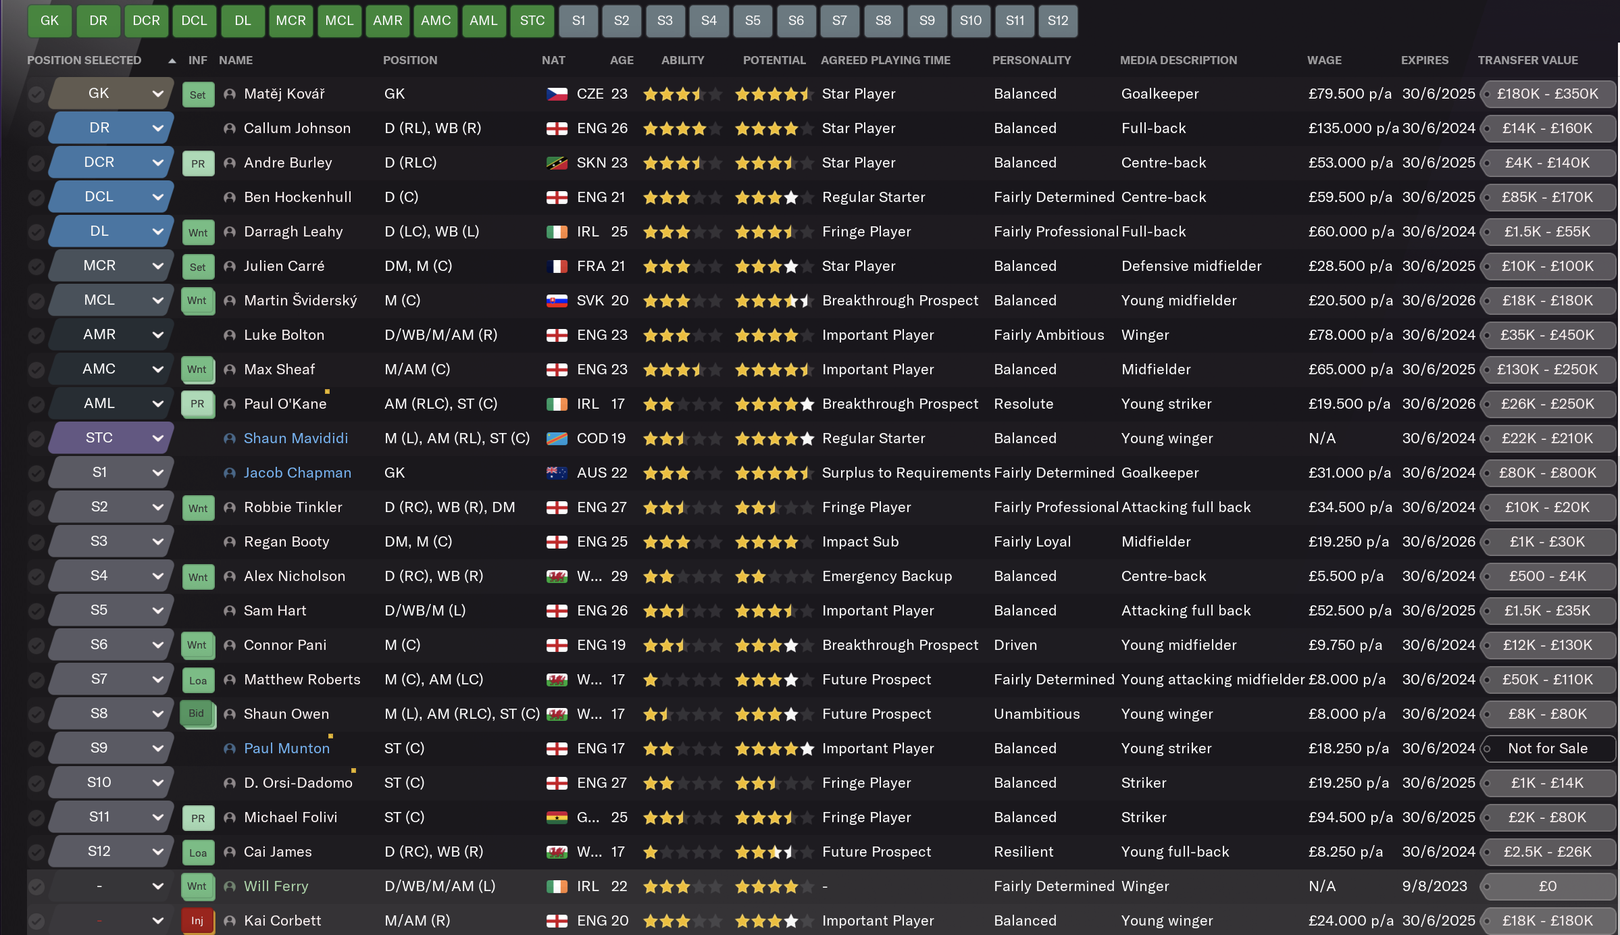Click Paul O'Kane's Resolute personality cell
The image size is (1620, 935).
(1023, 404)
